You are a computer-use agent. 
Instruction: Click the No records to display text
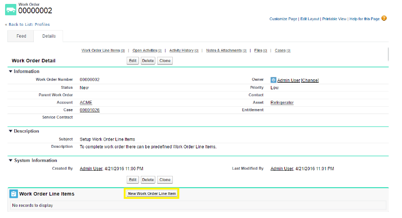click(33, 206)
